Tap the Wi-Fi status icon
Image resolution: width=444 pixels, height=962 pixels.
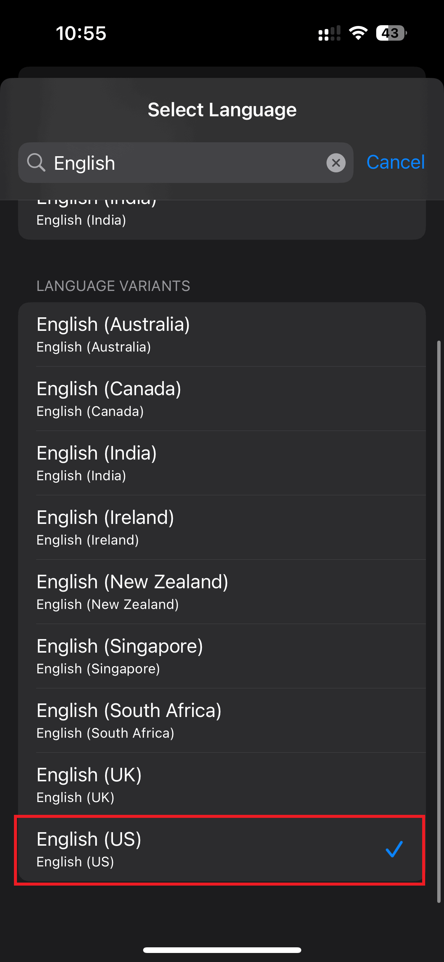358,33
